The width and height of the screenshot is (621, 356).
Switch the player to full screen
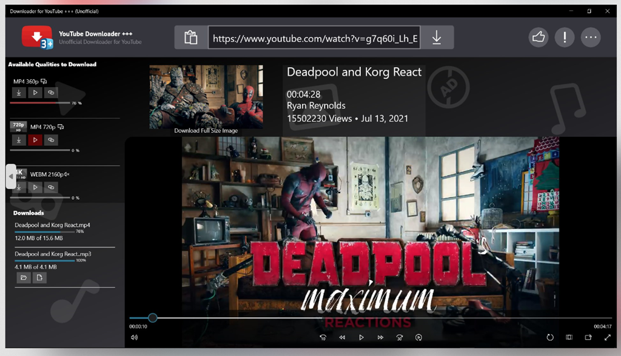pyautogui.click(x=608, y=337)
